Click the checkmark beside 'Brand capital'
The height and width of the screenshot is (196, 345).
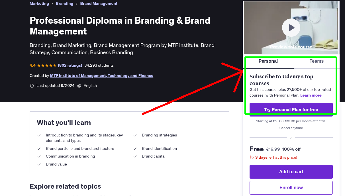pos(135,156)
